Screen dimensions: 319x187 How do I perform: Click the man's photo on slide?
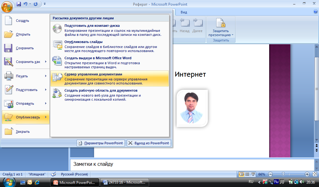[192, 108]
